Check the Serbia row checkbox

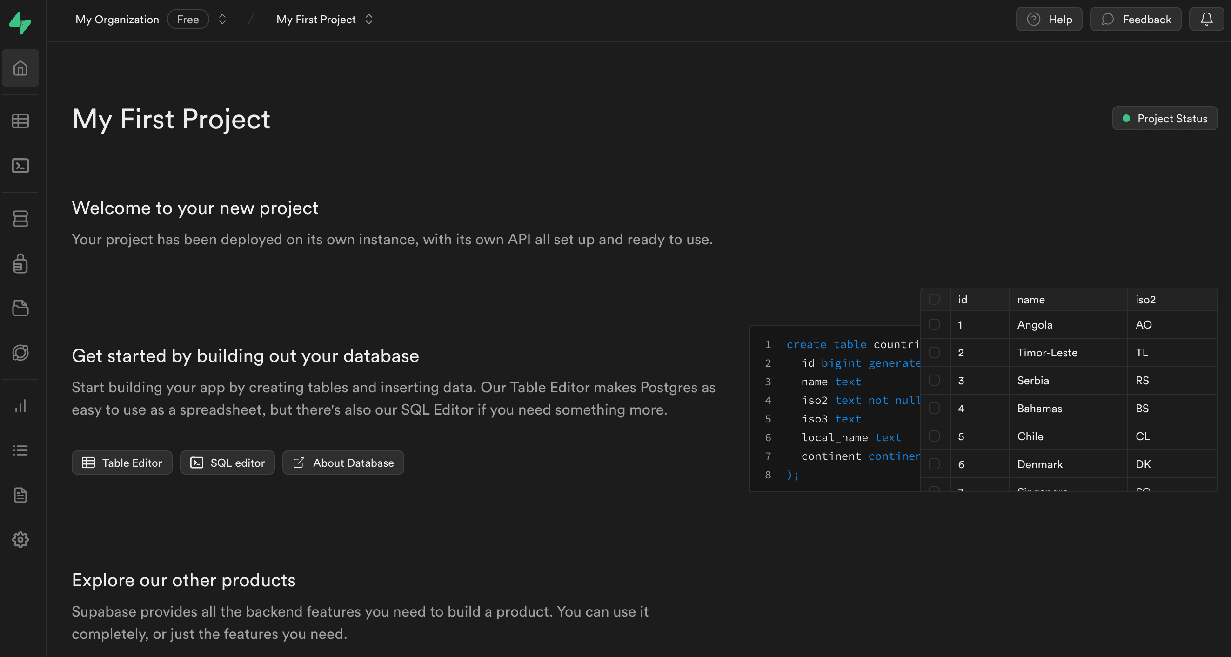[934, 380]
